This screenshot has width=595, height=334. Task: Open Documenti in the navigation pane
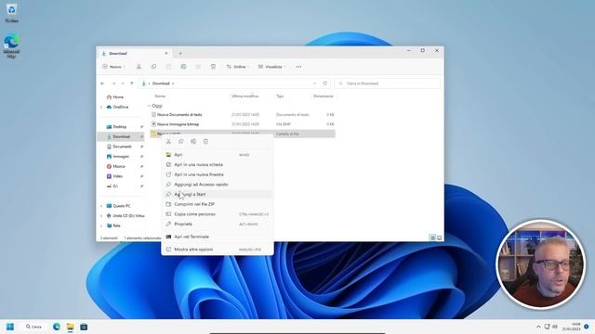click(x=119, y=147)
